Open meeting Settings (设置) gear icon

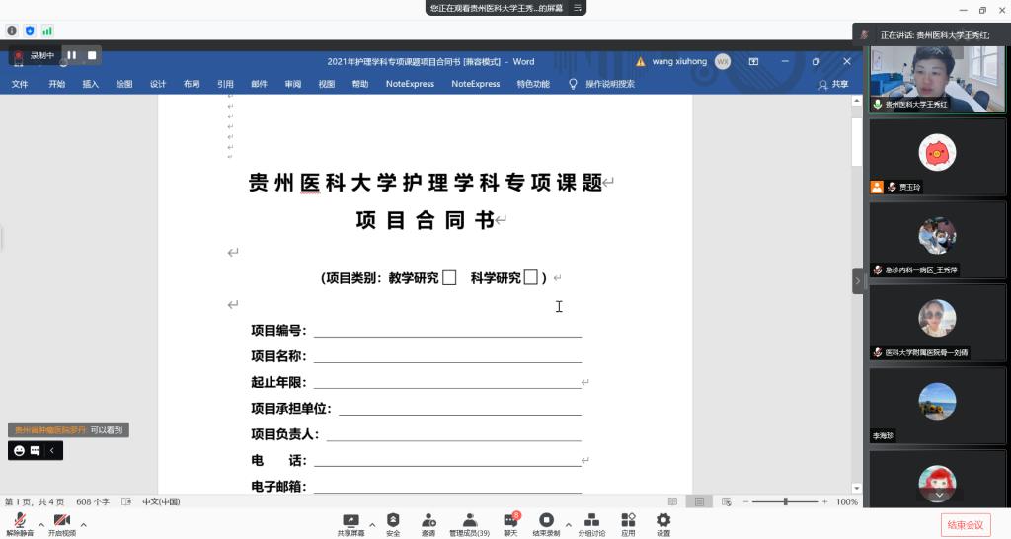pyautogui.click(x=663, y=520)
